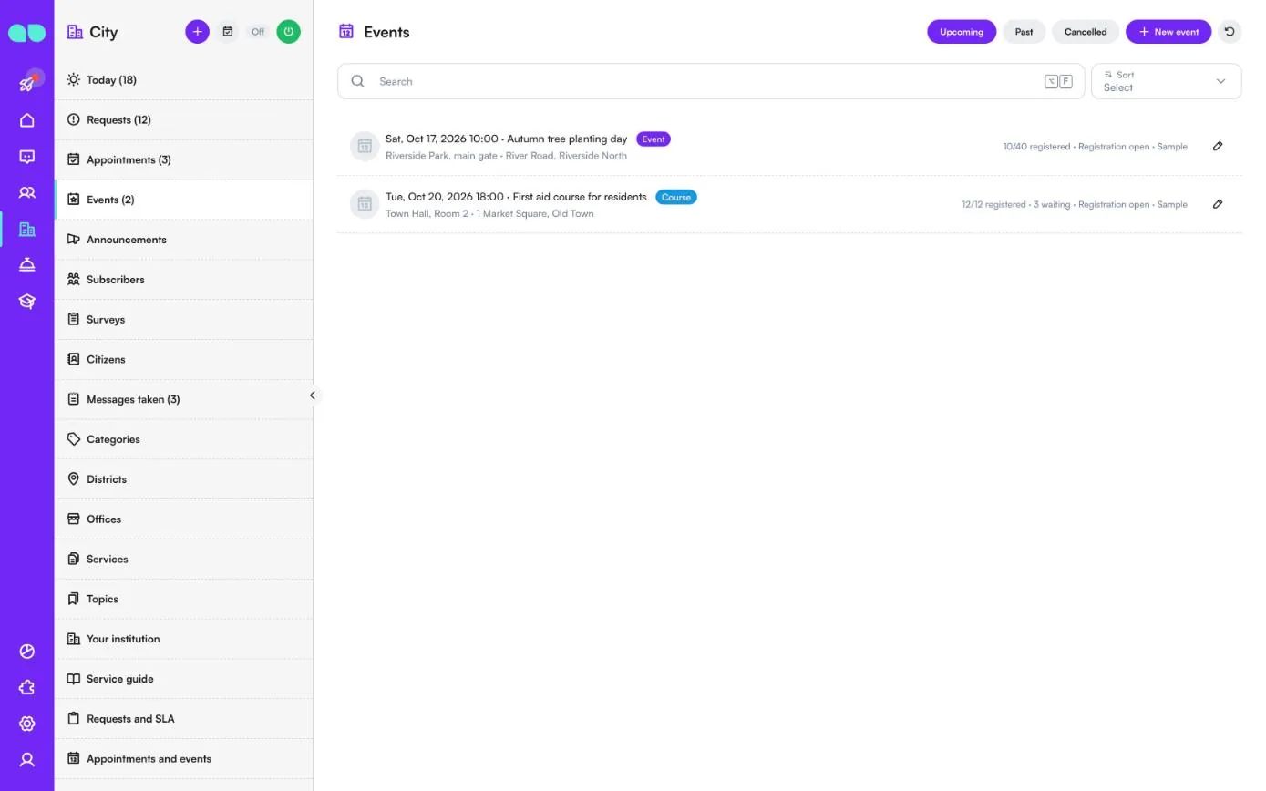This screenshot has height=791, width=1266.
Task: Open Your institution in the sidebar
Action: (x=183, y=639)
